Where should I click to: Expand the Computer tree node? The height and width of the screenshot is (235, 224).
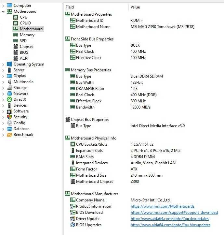point(3,6)
